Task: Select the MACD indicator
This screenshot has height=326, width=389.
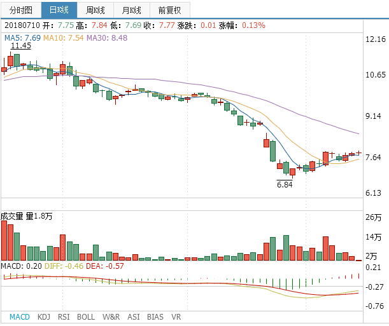Action: (x=20, y=317)
